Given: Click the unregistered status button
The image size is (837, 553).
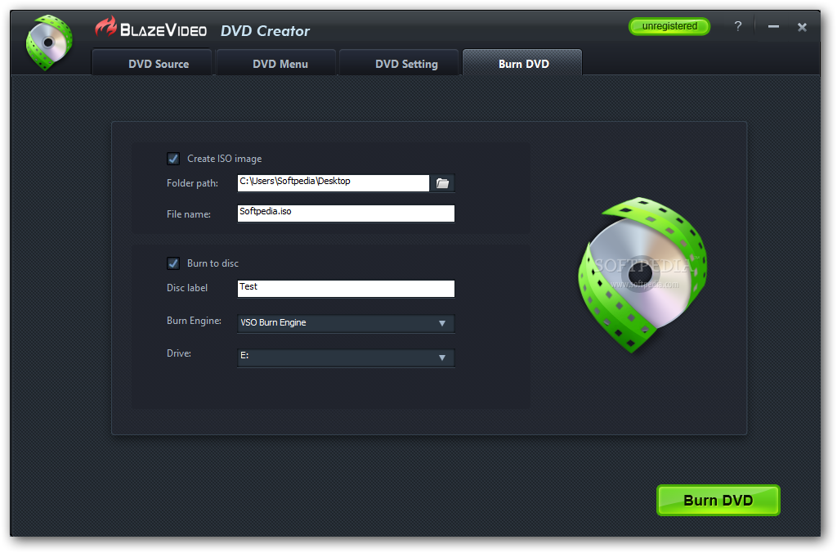Looking at the screenshot, I should 669,26.
